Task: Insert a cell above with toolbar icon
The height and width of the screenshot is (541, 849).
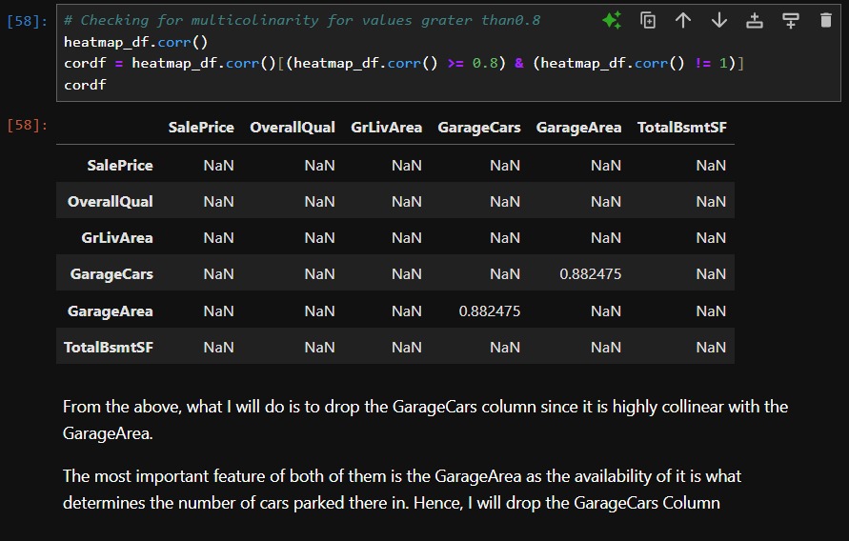Action: (x=755, y=21)
